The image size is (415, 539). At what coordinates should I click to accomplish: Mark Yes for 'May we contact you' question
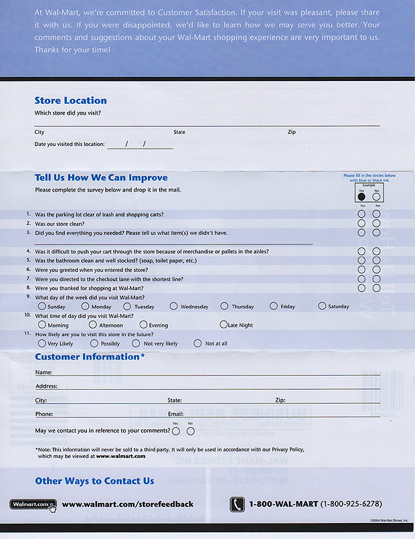176,431
